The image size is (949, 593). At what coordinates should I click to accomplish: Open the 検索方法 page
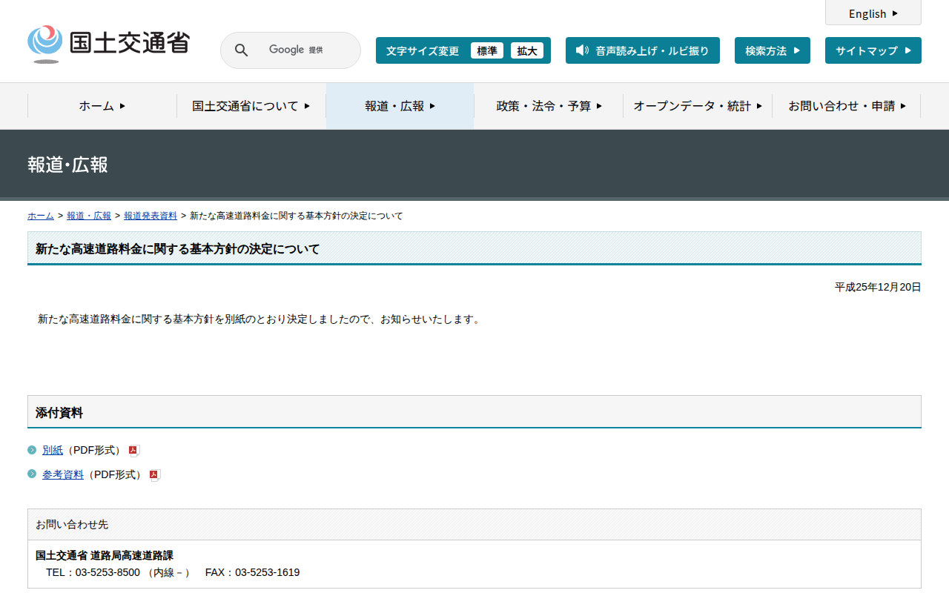pyautogui.click(x=772, y=50)
